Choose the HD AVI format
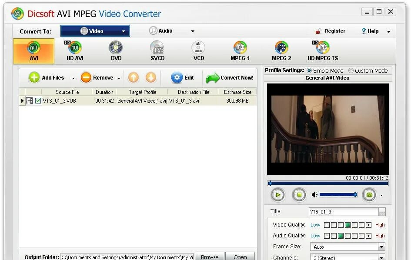 click(x=75, y=51)
